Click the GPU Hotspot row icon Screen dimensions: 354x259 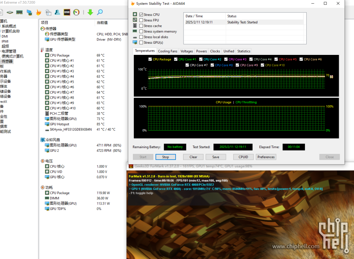[x=47, y=124]
